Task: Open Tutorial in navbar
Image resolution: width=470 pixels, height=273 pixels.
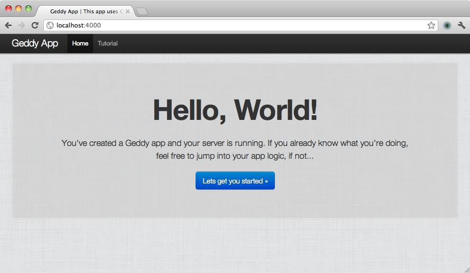Action: (108, 44)
